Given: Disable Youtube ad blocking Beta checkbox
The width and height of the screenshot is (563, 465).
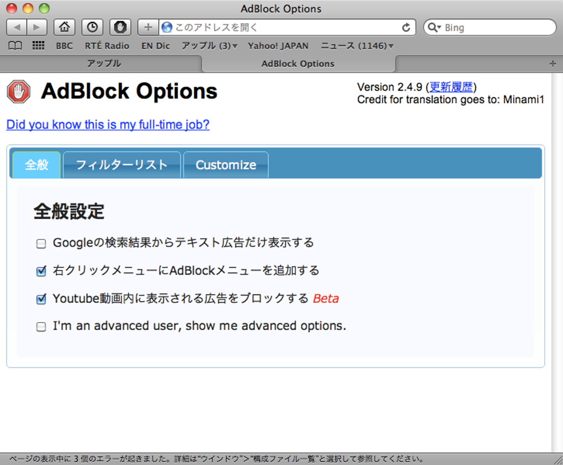Looking at the screenshot, I should (x=41, y=299).
